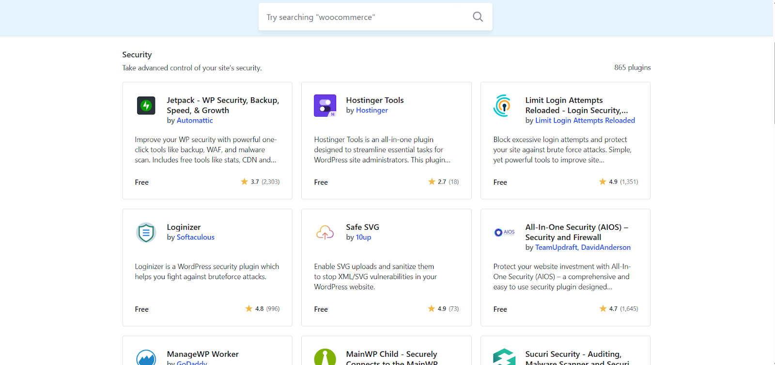Click the AIOS 4.7 star rating
Screen dimensions: 775x365
pos(619,309)
